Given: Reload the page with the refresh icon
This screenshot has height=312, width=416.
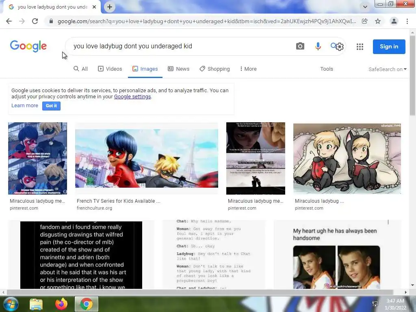Looking at the screenshot, I should [x=35, y=21].
